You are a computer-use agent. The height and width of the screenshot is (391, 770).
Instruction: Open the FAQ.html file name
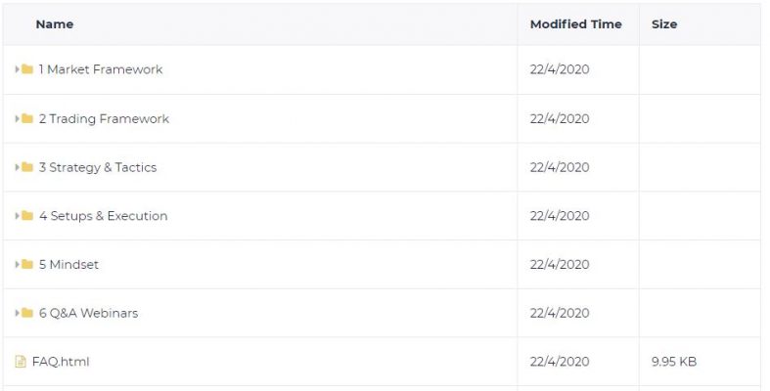click(61, 362)
